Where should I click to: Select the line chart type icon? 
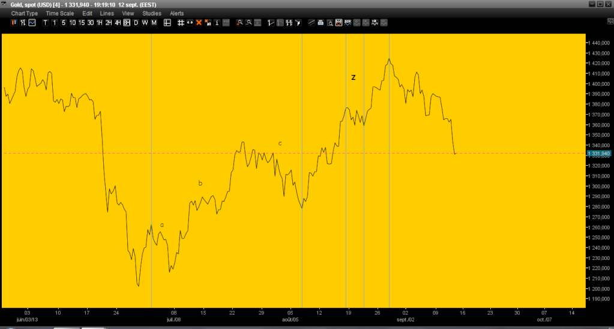point(32,23)
